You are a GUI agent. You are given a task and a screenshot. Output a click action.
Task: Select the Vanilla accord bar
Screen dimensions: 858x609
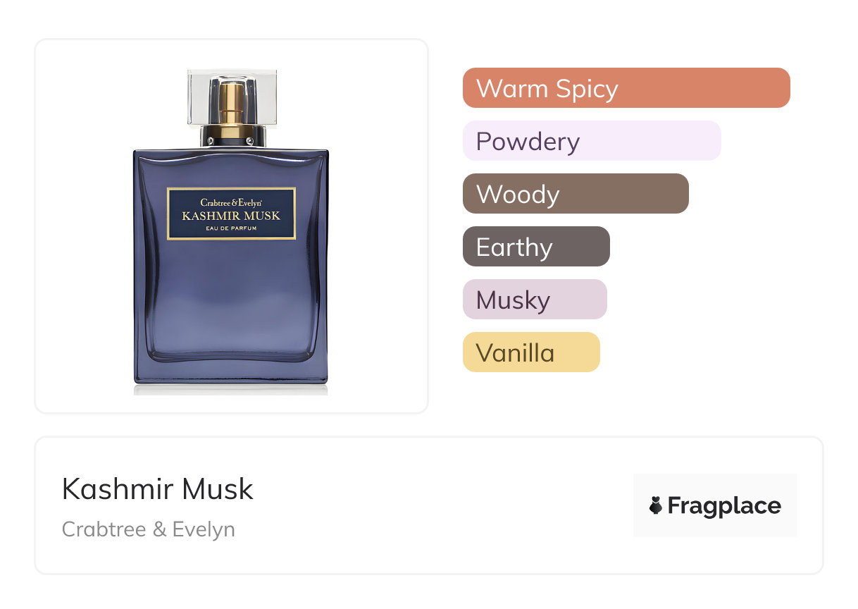pyautogui.click(x=531, y=352)
